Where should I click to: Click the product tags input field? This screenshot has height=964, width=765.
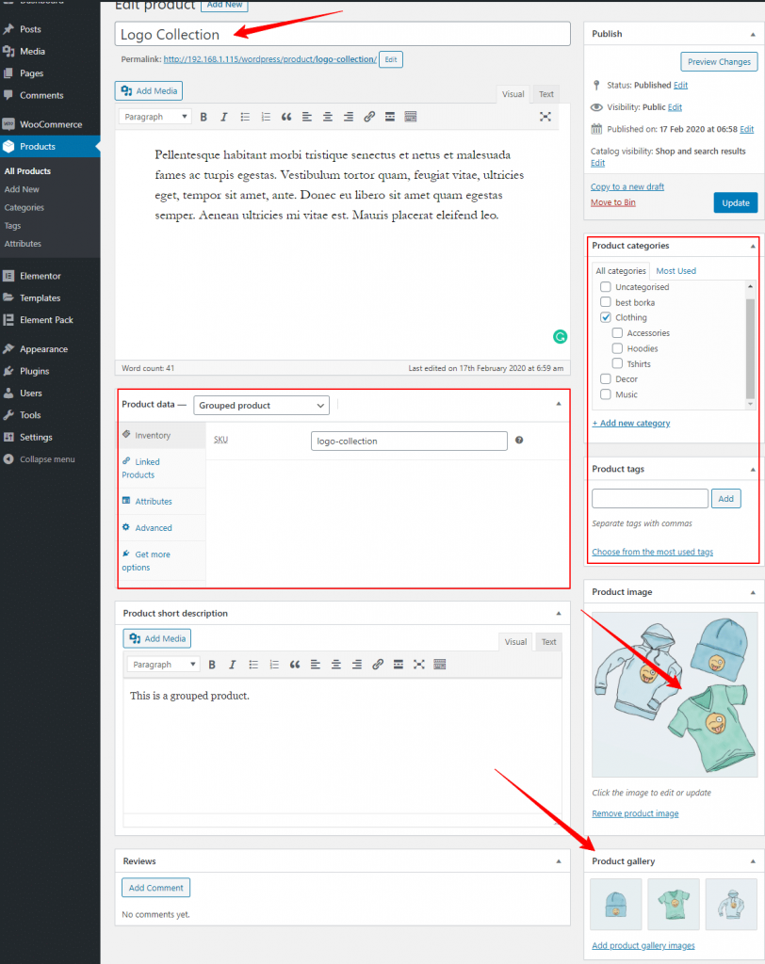tap(649, 499)
